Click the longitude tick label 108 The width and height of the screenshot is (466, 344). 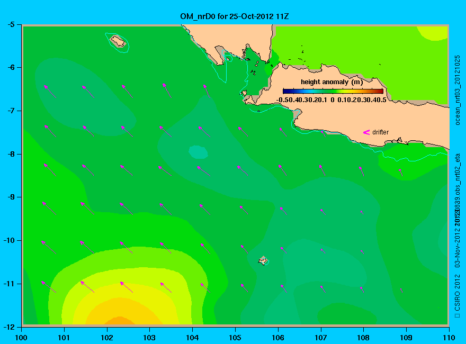coord(363,338)
